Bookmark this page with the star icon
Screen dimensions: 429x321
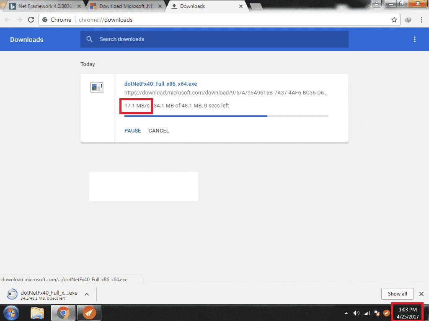coord(394,20)
